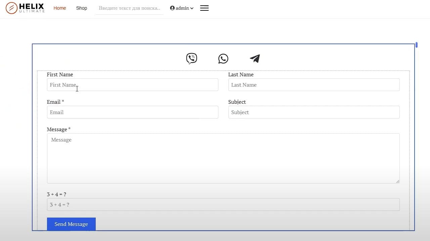Click the blue scrollbar thumb
Screen dimensions: 430x241
coord(417,45)
